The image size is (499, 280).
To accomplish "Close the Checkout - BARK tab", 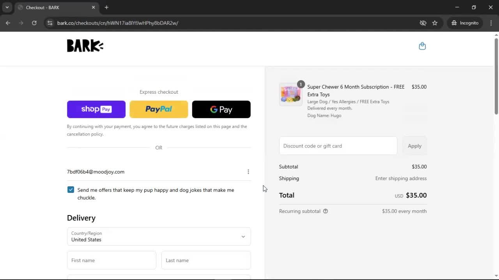I will click(93, 7).
